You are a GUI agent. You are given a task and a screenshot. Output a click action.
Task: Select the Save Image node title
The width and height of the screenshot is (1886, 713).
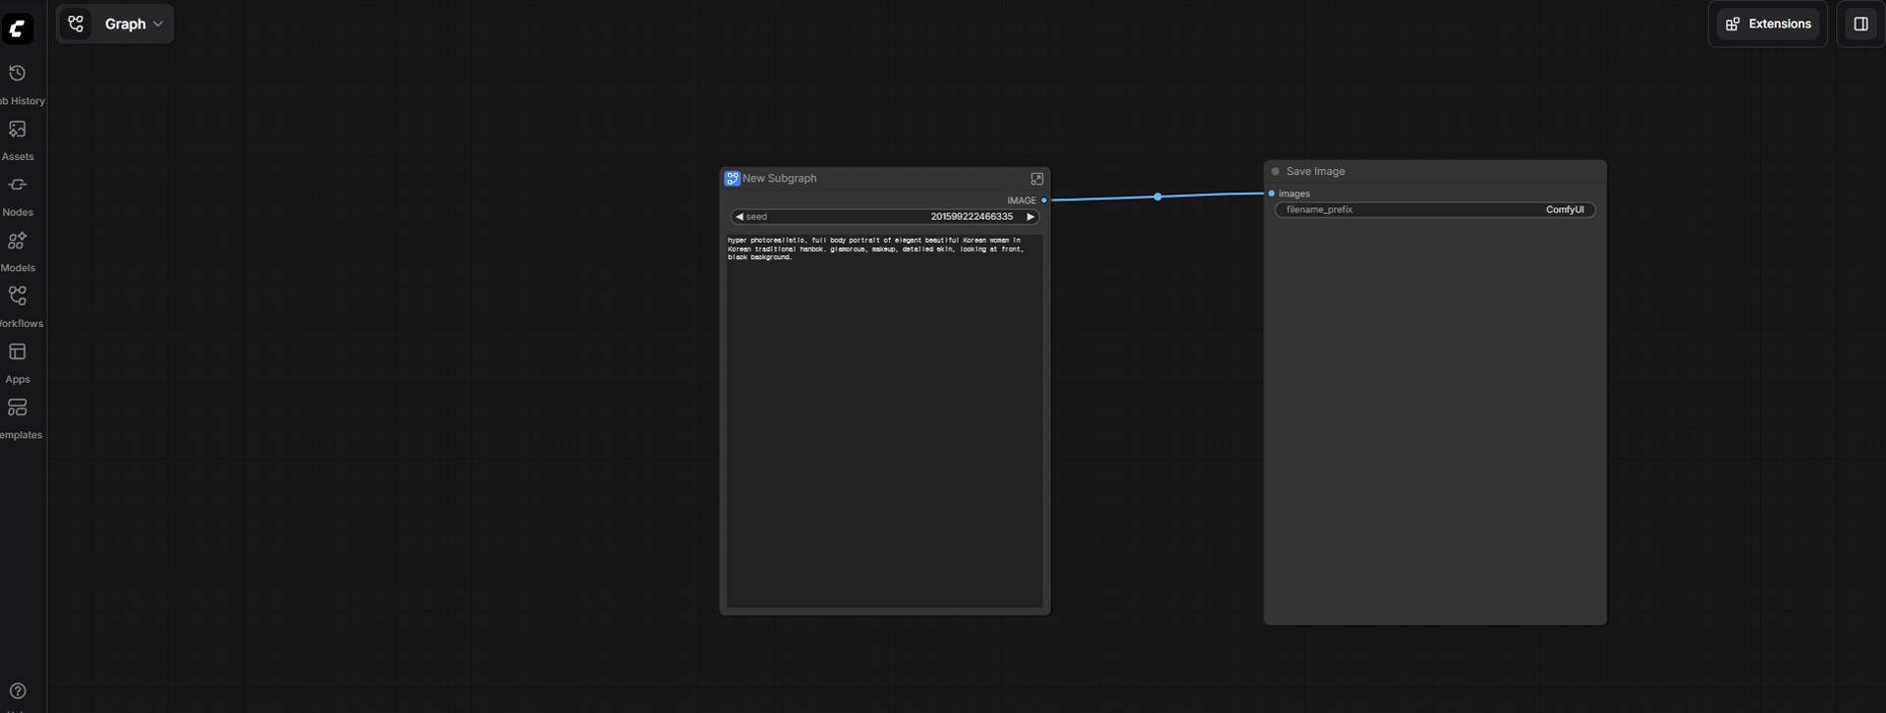point(1315,172)
